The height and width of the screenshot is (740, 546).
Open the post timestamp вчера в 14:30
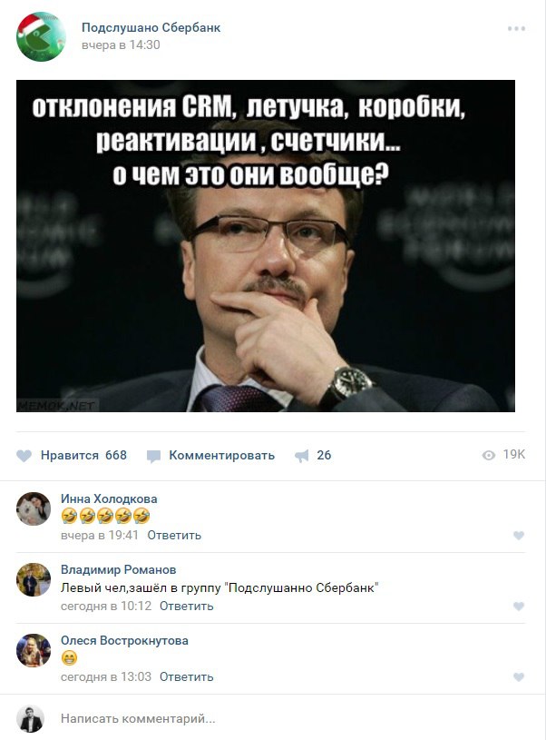[121, 44]
